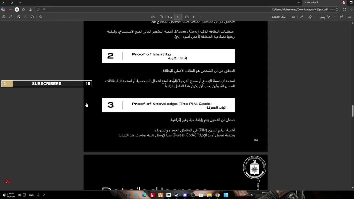The image size is (354, 199).
Task: Zoom in with the plus icon
Action: (x=194, y=17)
